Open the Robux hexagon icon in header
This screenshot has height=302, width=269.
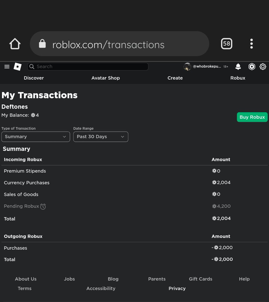click(252, 66)
